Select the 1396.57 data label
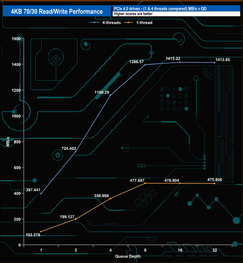The image size is (243, 263). tap(136, 62)
